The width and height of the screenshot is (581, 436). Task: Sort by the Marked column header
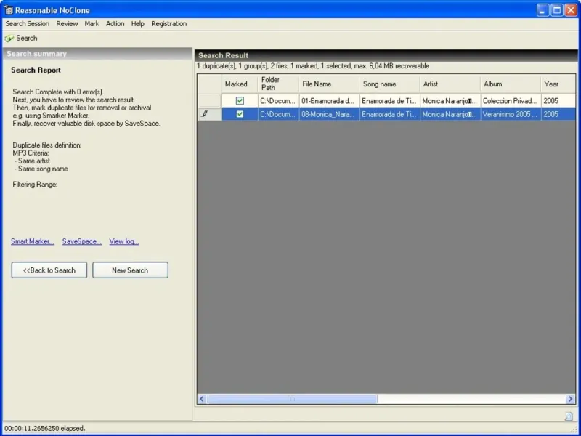(240, 84)
